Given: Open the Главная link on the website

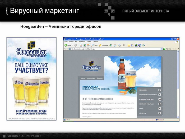Looking at the screenshot, I should pos(83,78).
